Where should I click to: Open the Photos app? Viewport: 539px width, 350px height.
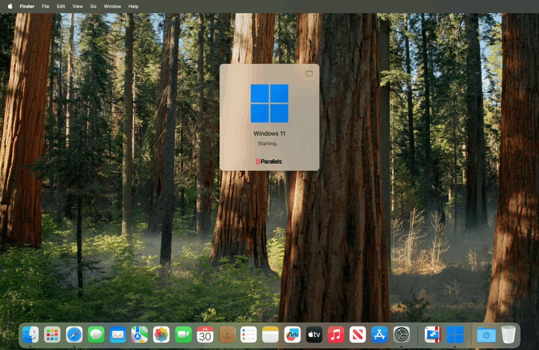pos(161,334)
